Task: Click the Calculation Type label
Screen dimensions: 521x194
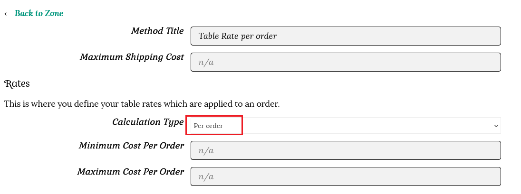Action: coord(148,122)
